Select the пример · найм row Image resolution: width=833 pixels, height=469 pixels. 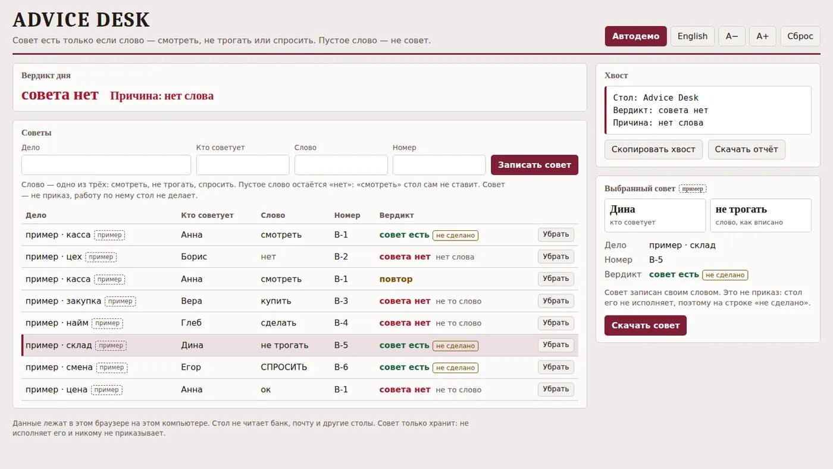coord(300,323)
